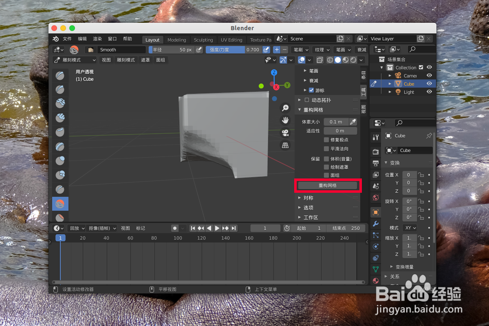Switch to the Sculpting workspace tab
489x326 pixels.
tap(203, 40)
